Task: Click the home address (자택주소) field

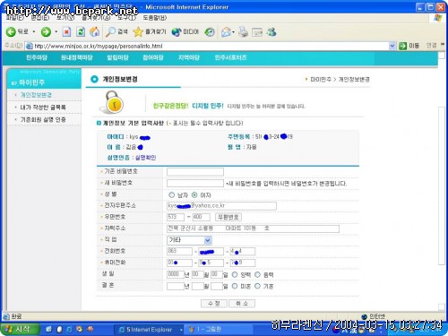Action: [253, 228]
